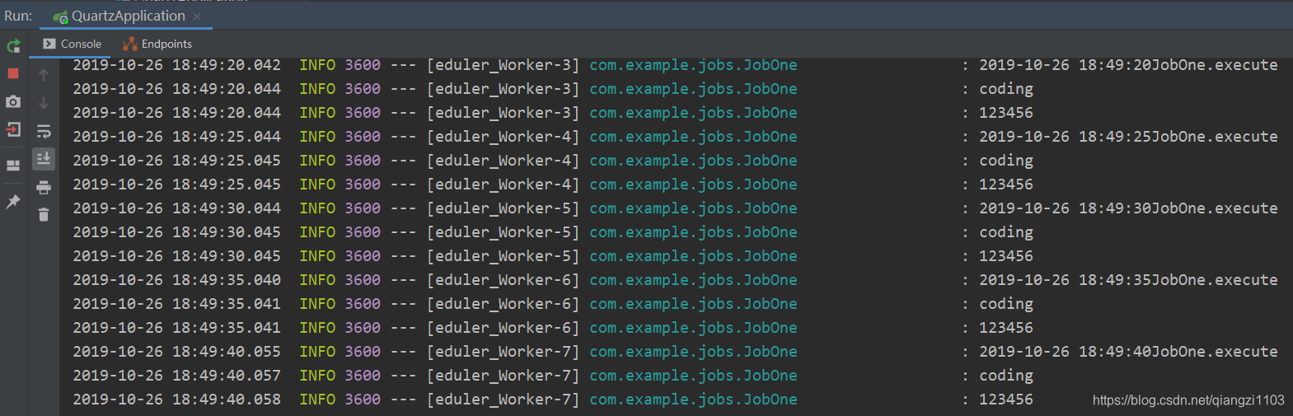Screen dimensions: 1293x416
Task: Go down the stack trace with the down arrow
Action: pos(44,103)
